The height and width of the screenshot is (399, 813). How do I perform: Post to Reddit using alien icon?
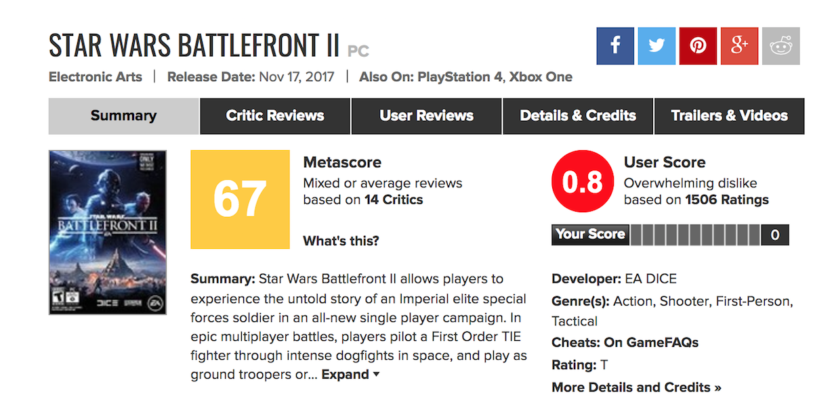point(780,46)
